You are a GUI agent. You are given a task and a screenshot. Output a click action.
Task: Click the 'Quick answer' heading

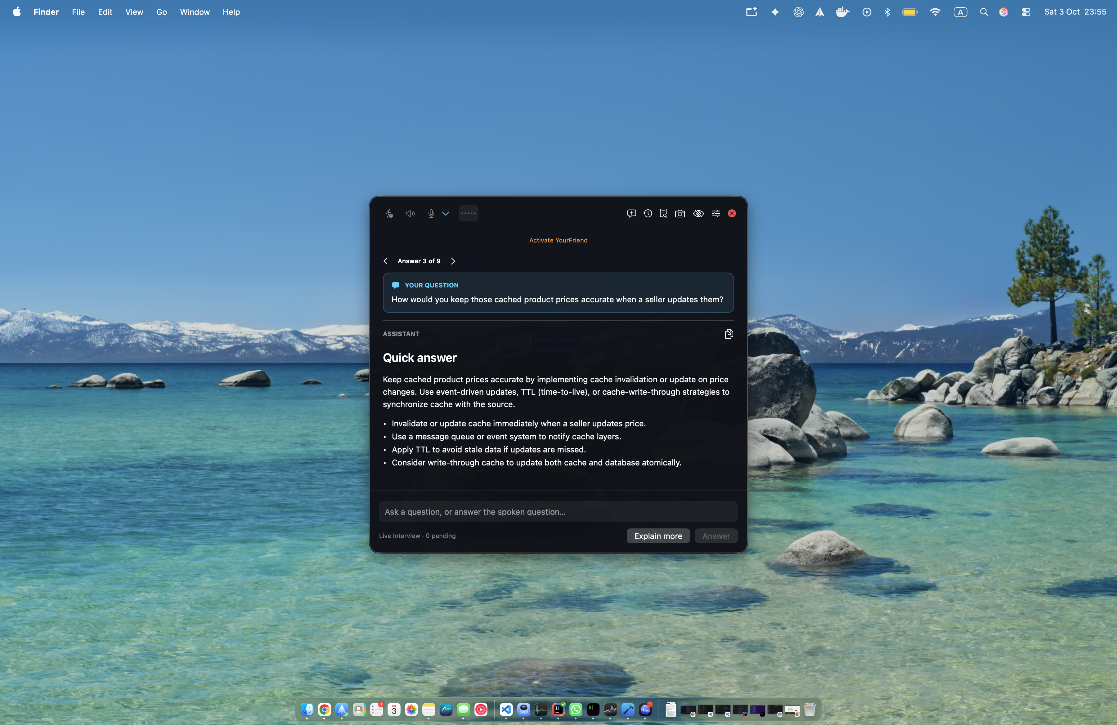(x=419, y=358)
